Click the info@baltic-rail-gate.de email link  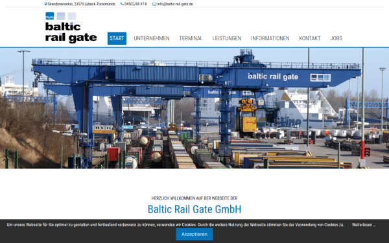point(175,5)
